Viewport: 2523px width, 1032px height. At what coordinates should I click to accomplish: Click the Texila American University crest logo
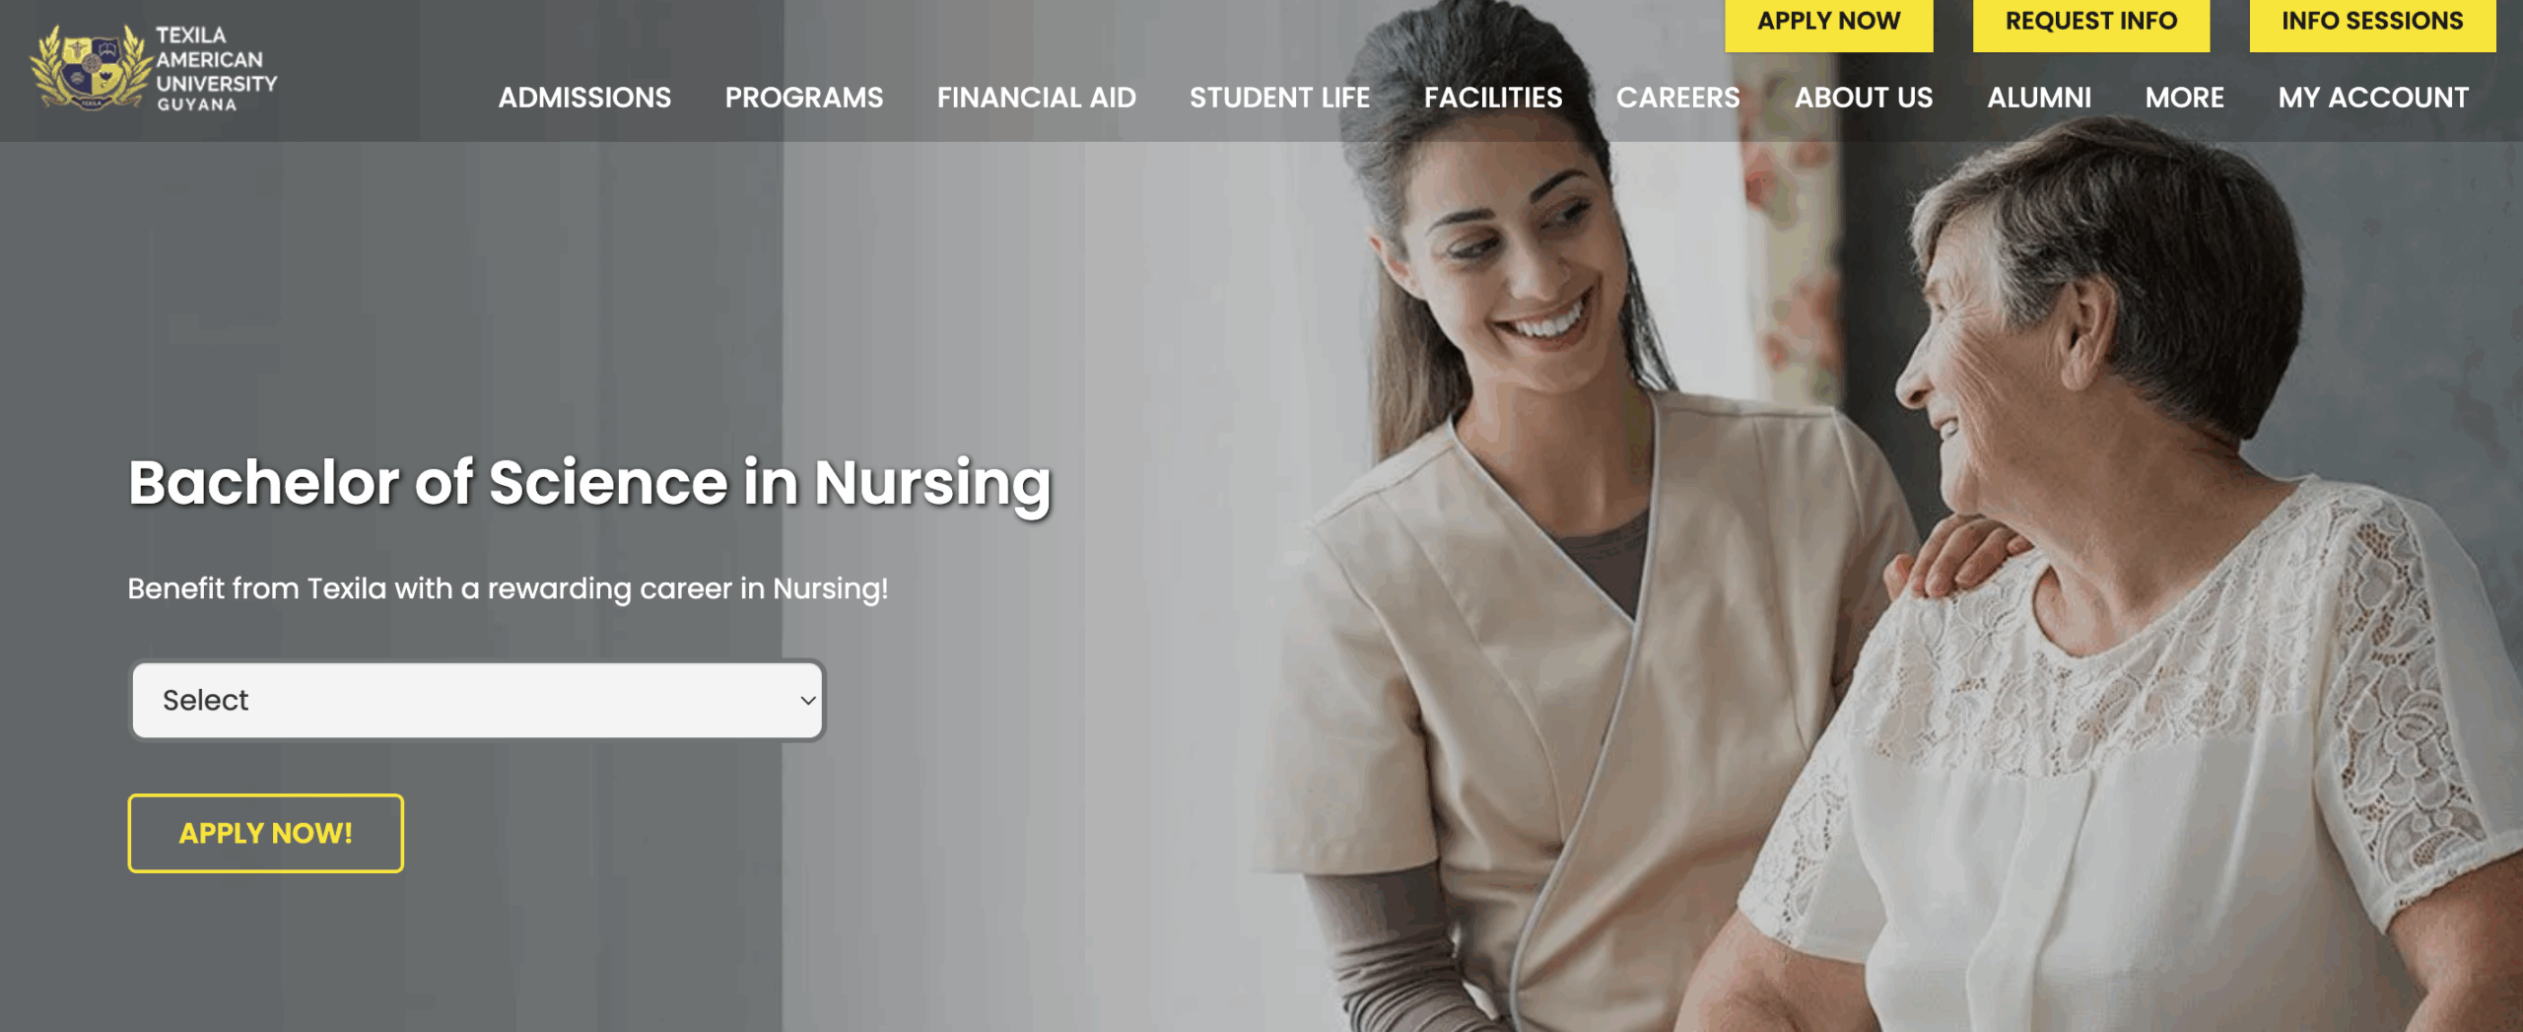[x=91, y=67]
